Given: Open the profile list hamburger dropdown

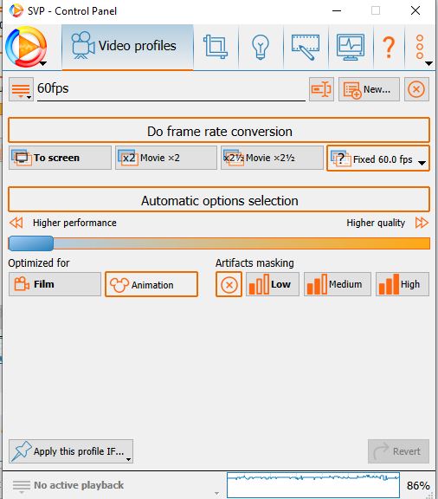Looking at the screenshot, I should click(21, 89).
